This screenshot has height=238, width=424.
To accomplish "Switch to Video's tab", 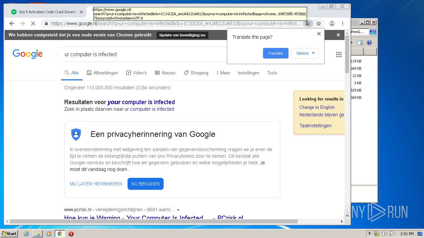I will click(x=136, y=73).
